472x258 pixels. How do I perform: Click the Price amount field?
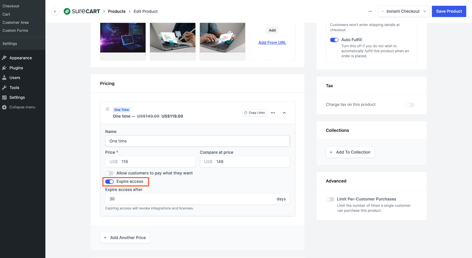click(150, 162)
